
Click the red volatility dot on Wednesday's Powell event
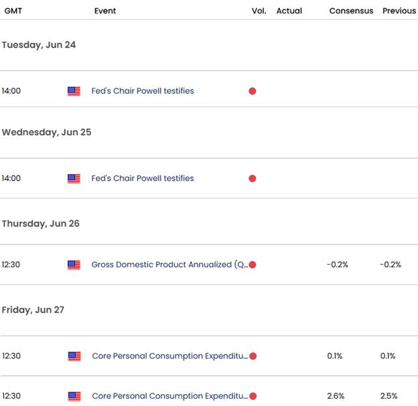click(x=253, y=178)
